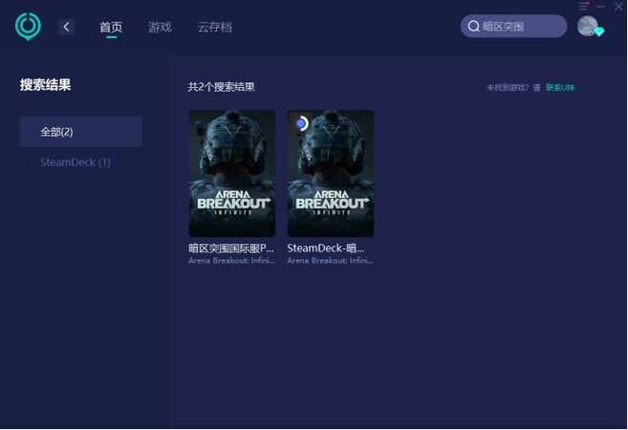This screenshot has width=628, height=430.
Task: Click the search magnifier icon
Action: (x=473, y=27)
